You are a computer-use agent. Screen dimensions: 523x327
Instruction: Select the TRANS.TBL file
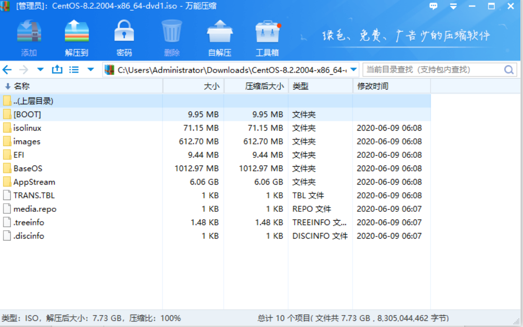pyautogui.click(x=215, y=195)
